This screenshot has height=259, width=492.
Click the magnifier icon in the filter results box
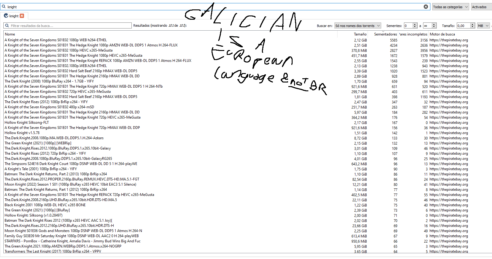7,26
